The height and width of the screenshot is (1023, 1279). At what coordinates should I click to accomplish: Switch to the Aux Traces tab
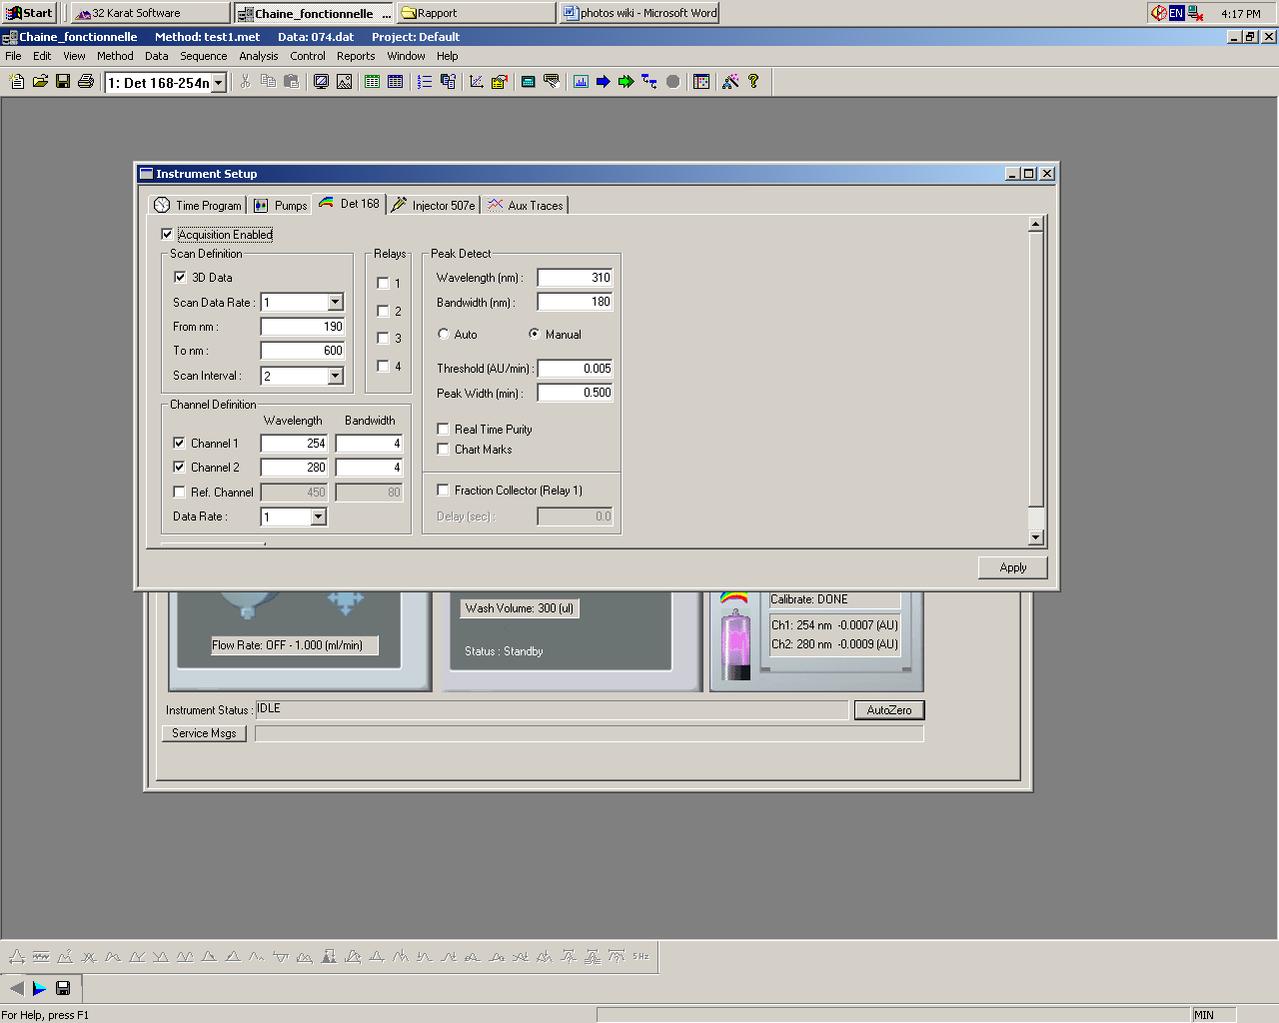[526, 205]
